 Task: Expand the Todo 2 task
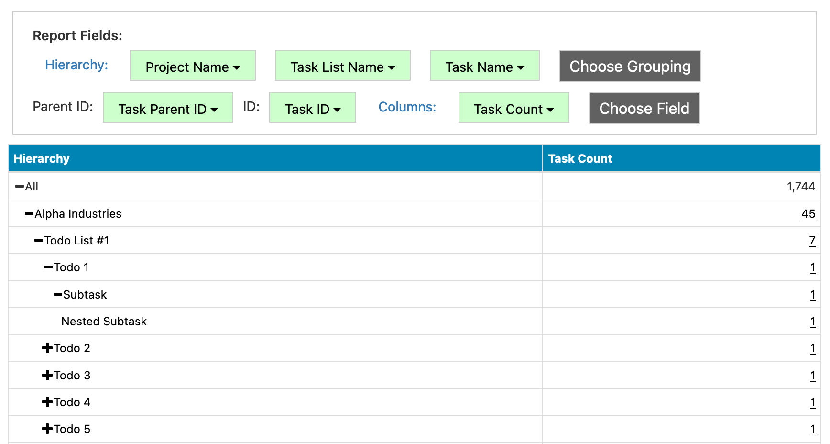[x=47, y=348]
